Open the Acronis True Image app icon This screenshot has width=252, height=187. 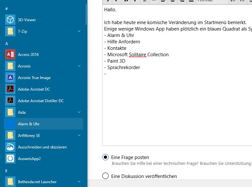coord(10,78)
